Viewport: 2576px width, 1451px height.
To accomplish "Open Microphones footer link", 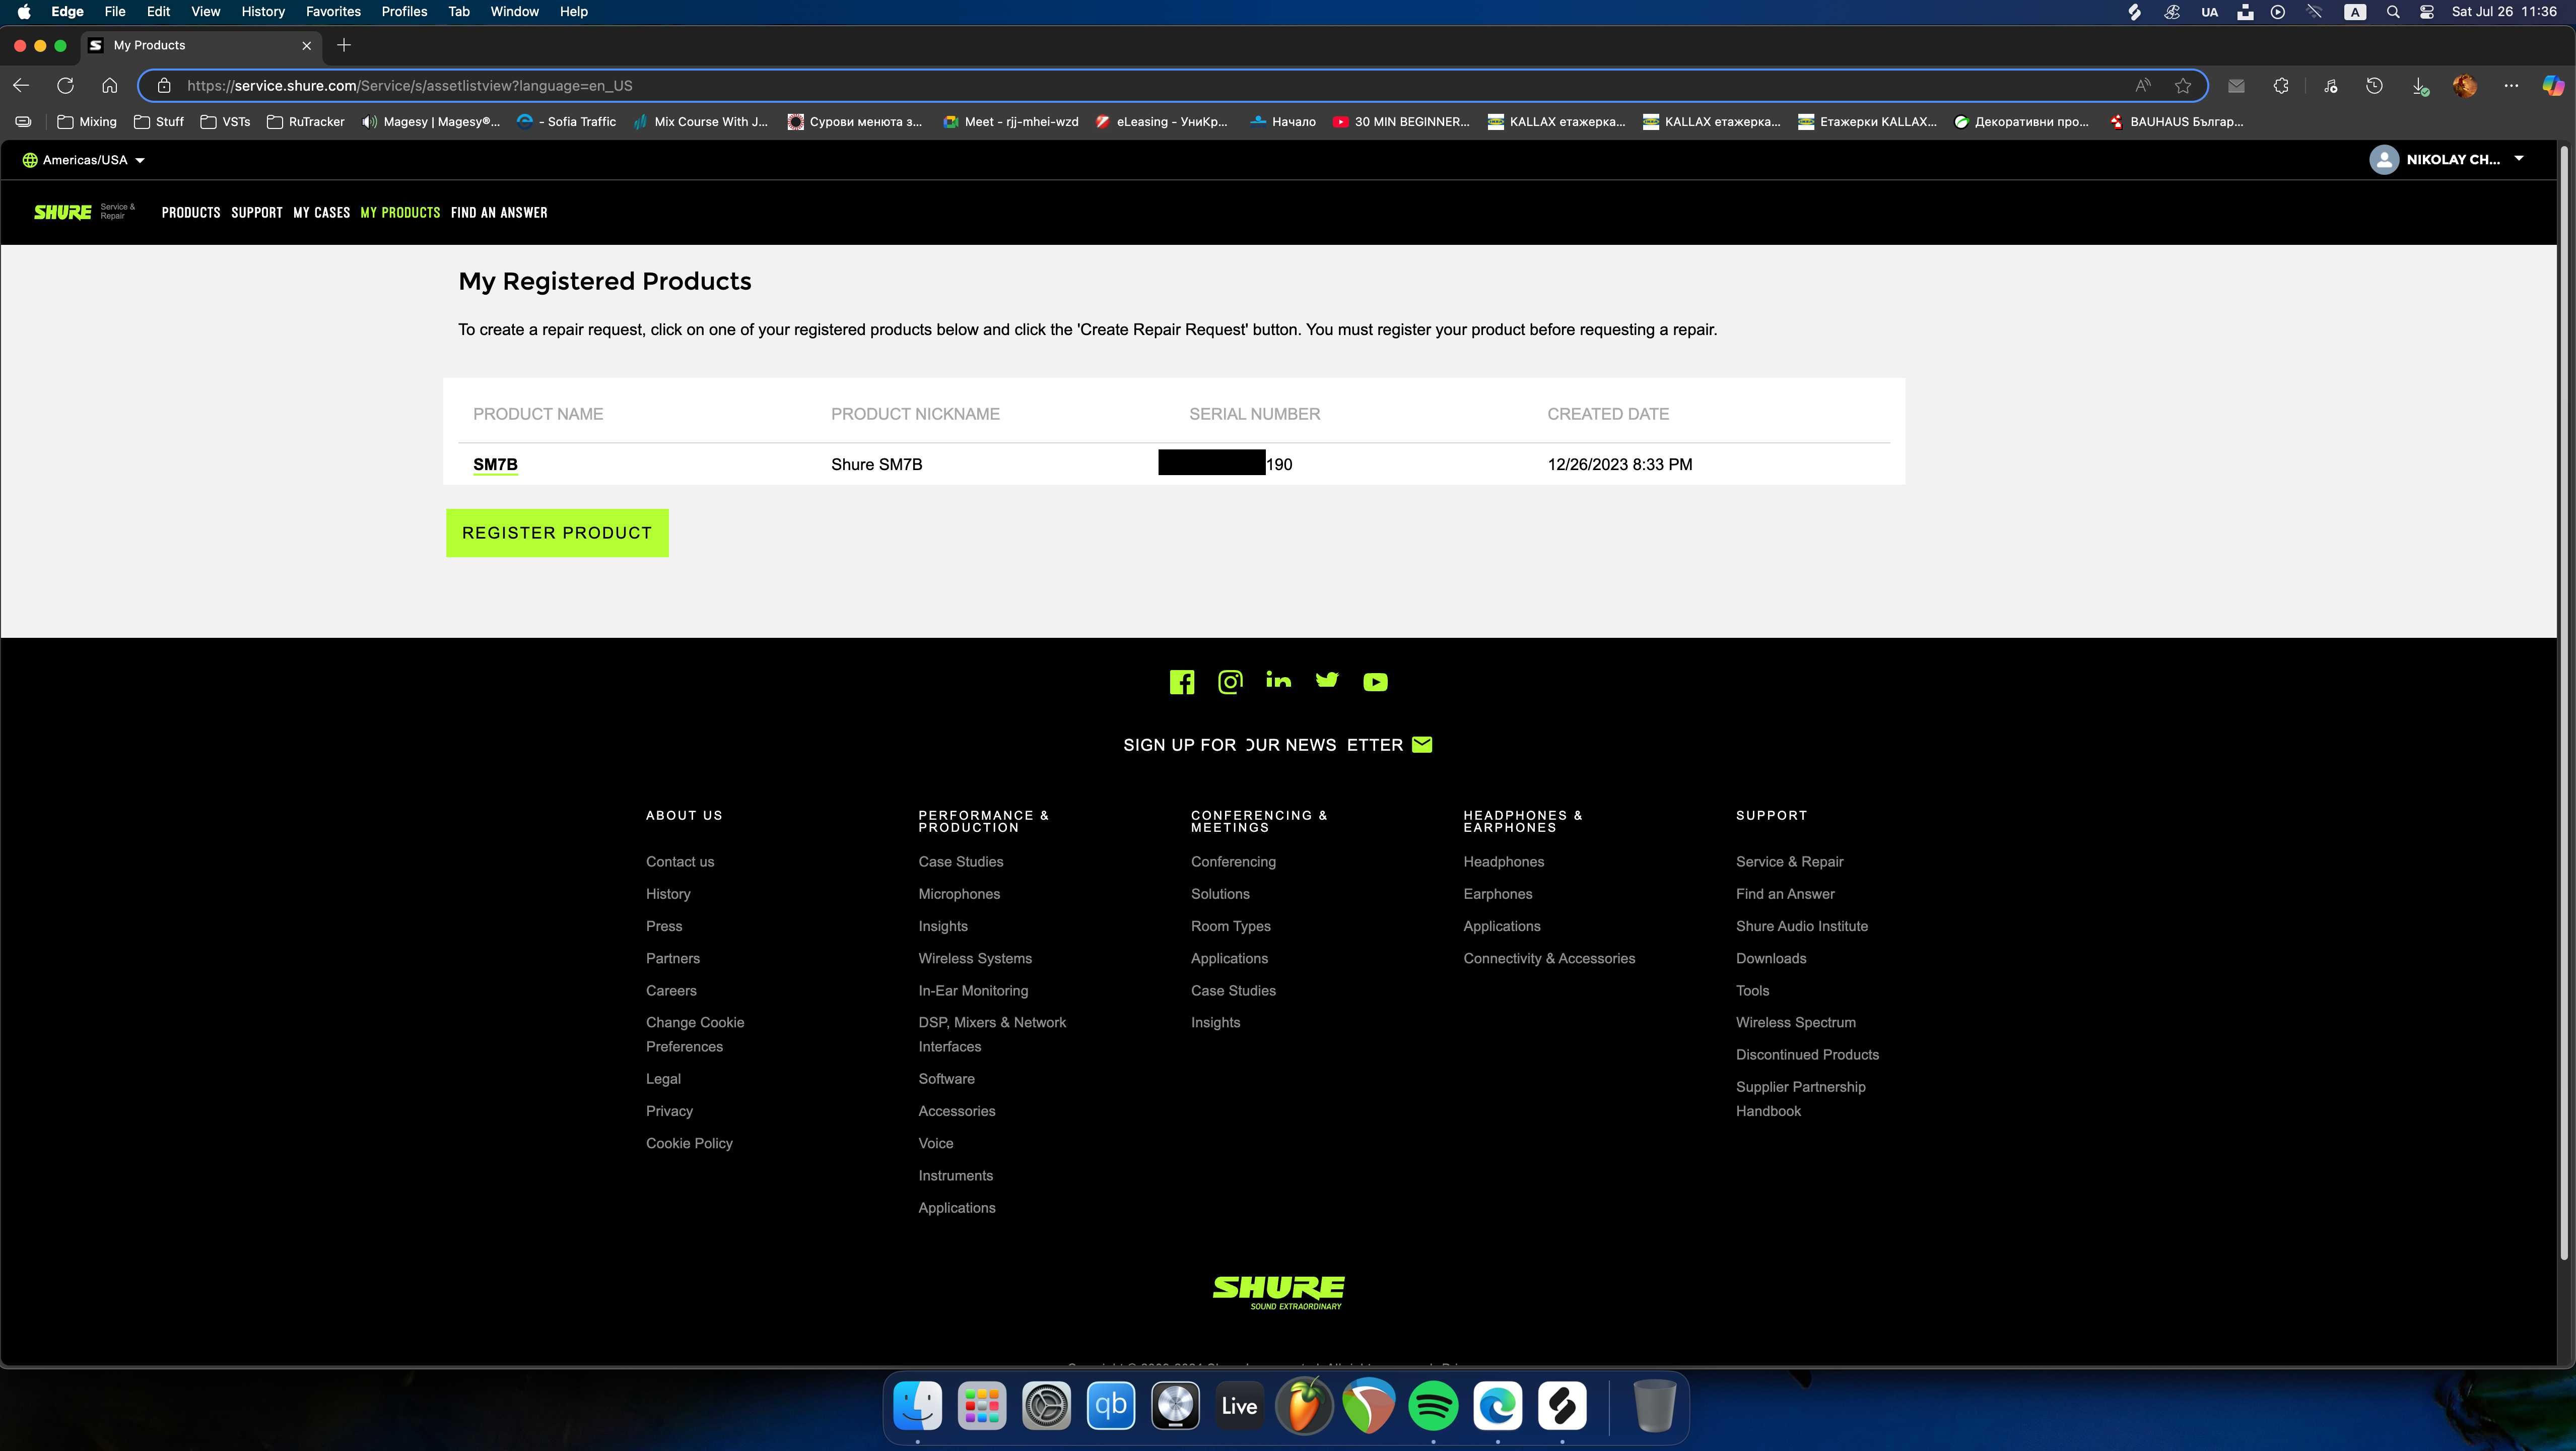I will click(x=959, y=894).
